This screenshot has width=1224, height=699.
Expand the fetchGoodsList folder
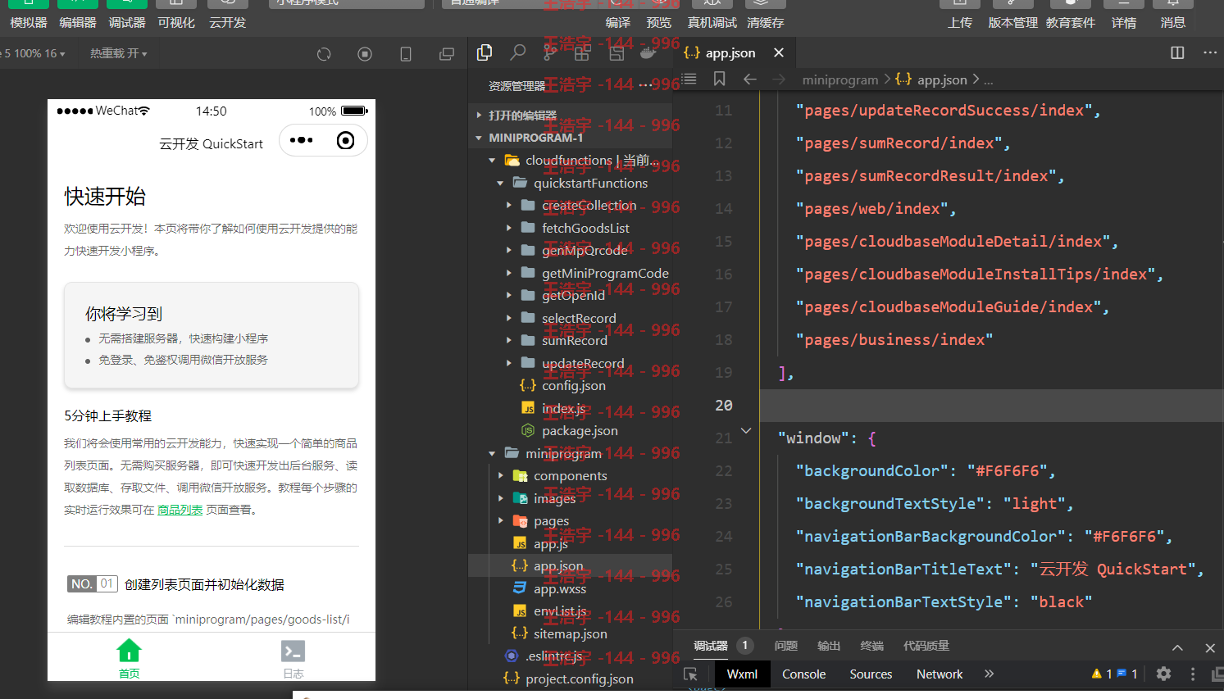(508, 228)
